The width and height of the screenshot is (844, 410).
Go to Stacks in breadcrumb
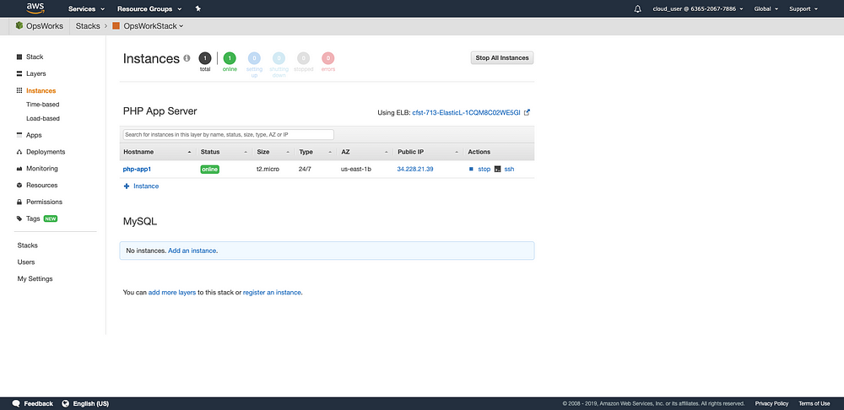[x=88, y=26]
